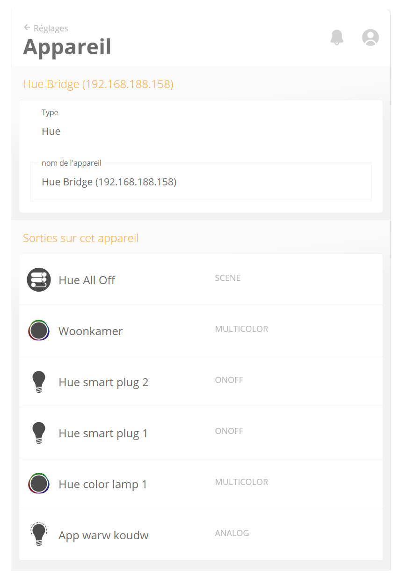Click the Woonkamer multicolor ring icon
The width and height of the screenshot is (400, 580).
point(38,331)
